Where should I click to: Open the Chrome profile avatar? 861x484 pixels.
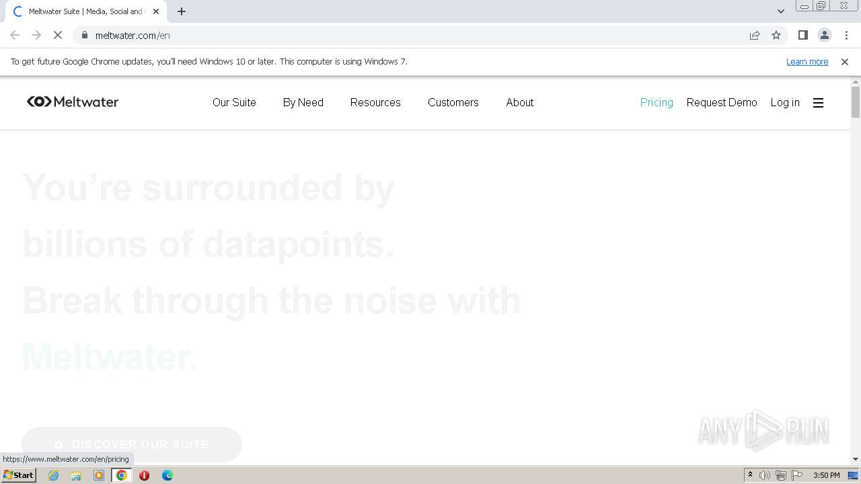point(824,36)
